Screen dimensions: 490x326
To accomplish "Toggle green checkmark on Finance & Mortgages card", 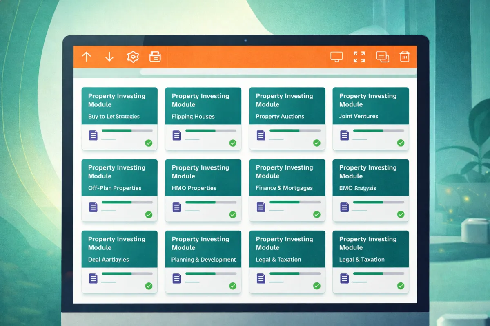I will point(316,214).
